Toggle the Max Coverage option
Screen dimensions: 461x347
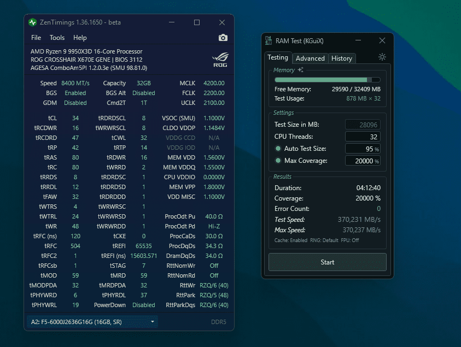(278, 161)
